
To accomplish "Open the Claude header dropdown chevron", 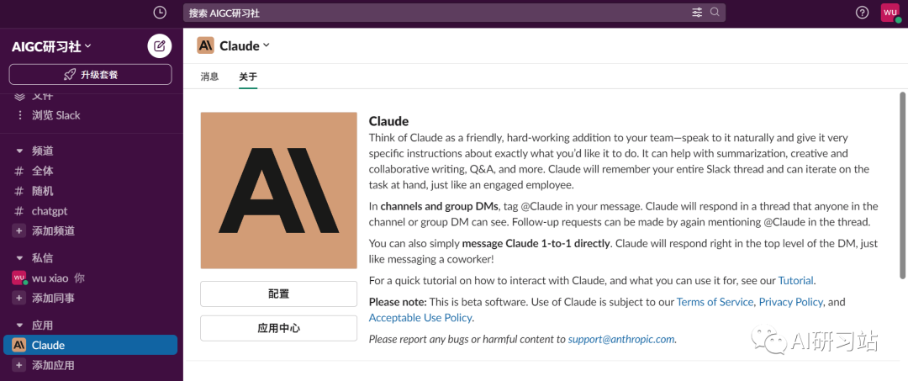I will [267, 45].
